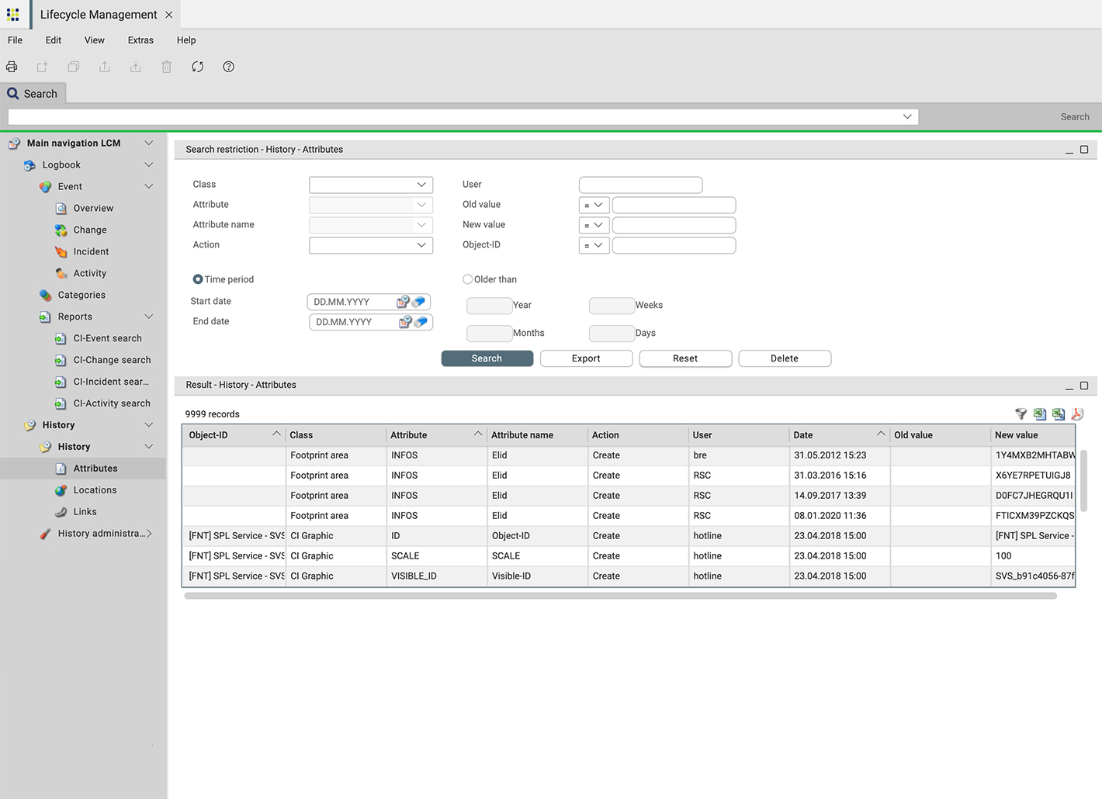Image resolution: width=1102 pixels, height=799 pixels.
Task: Click the filter funnel icon above results table
Action: coord(1021,413)
